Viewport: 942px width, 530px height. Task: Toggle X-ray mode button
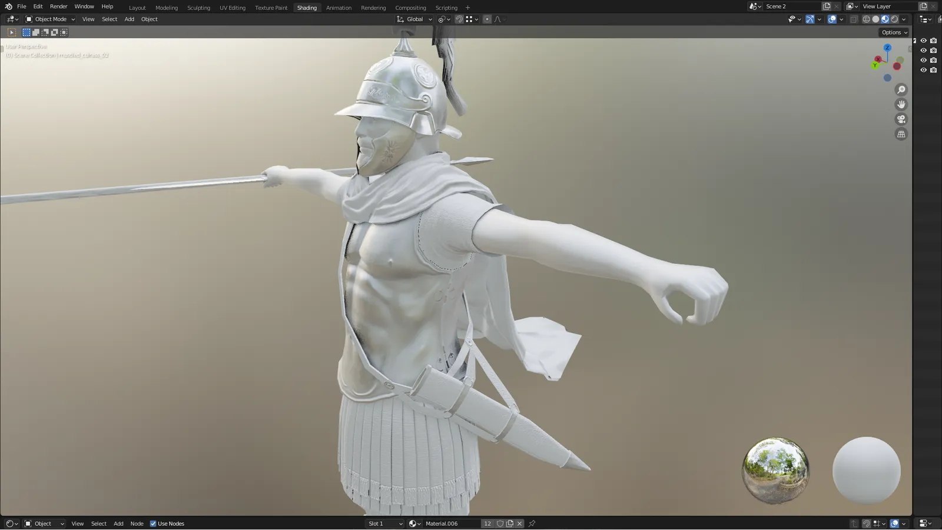(x=854, y=19)
